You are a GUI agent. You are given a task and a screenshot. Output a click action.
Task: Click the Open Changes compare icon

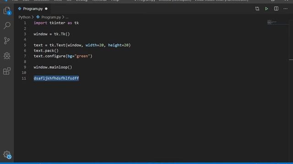257,9
